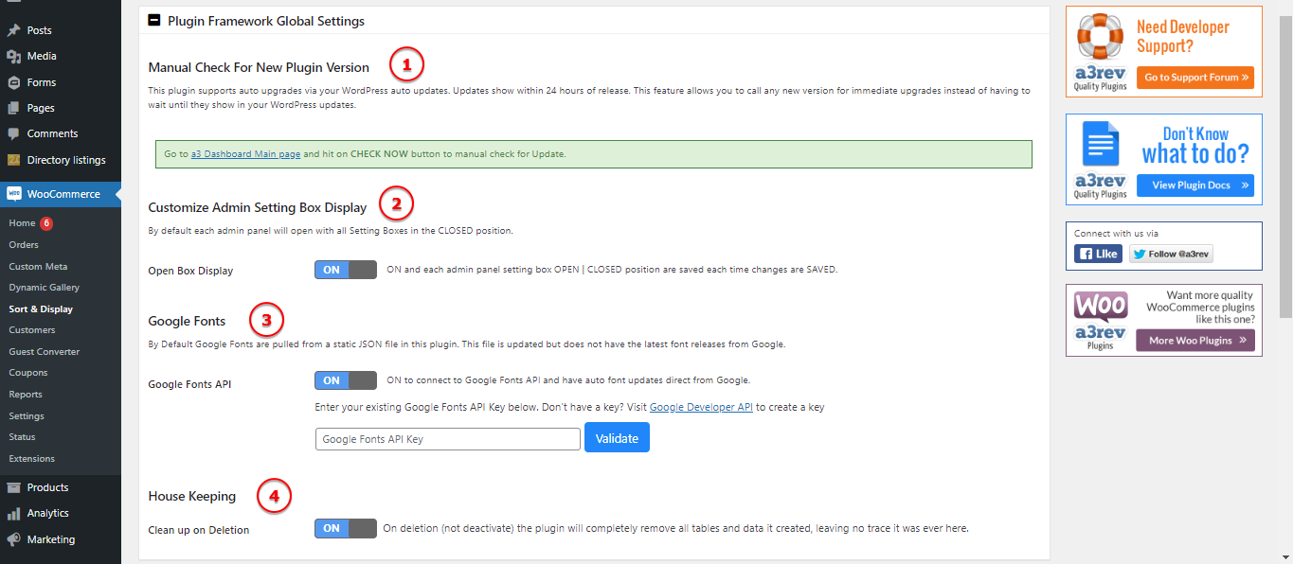
Task: Click the Marketing megaphone icon
Action: click(x=13, y=539)
